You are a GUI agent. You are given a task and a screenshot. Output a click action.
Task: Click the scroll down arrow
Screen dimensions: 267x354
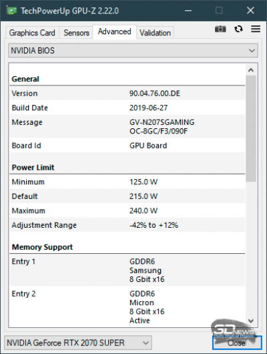coord(251,321)
